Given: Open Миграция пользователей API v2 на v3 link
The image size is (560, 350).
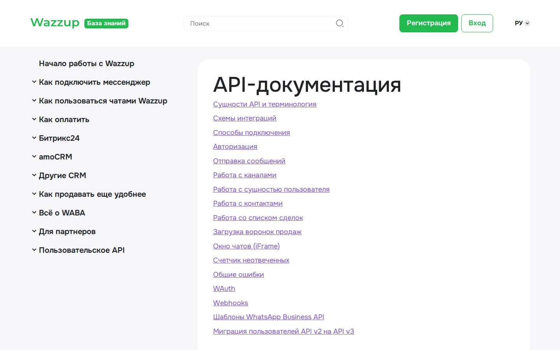Looking at the screenshot, I should (283, 331).
